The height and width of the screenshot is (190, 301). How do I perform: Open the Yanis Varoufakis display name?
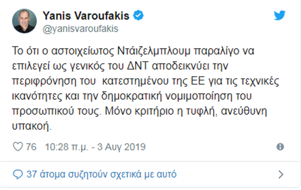point(86,16)
